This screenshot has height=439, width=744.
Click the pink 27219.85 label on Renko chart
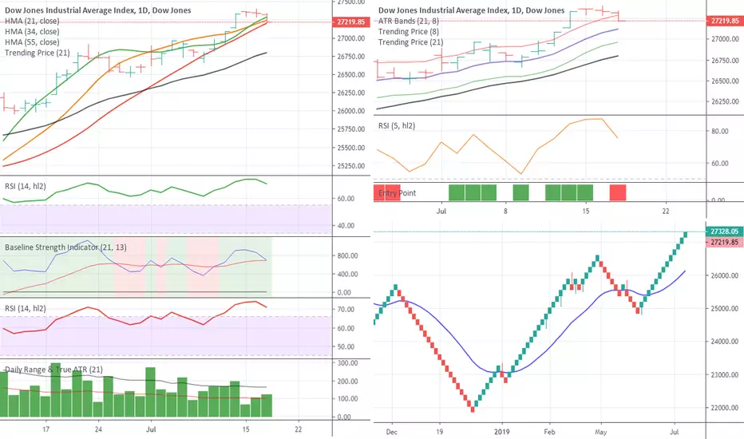725,242
